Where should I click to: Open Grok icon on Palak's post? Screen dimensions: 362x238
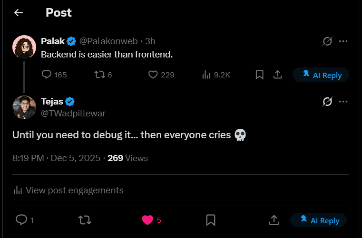click(327, 41)
